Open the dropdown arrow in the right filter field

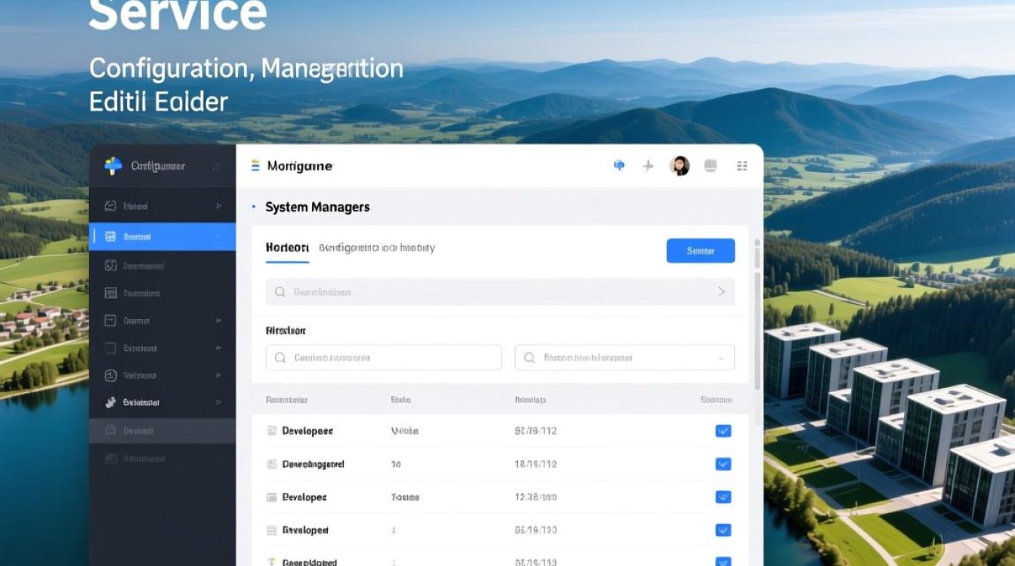pyautogui.click(x=721, y=358)
